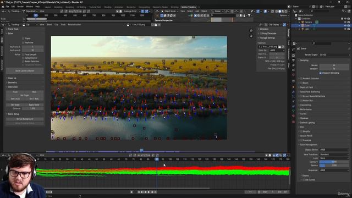Click the play animation button
Screen dimensions: 352x198
click(148, 192)
